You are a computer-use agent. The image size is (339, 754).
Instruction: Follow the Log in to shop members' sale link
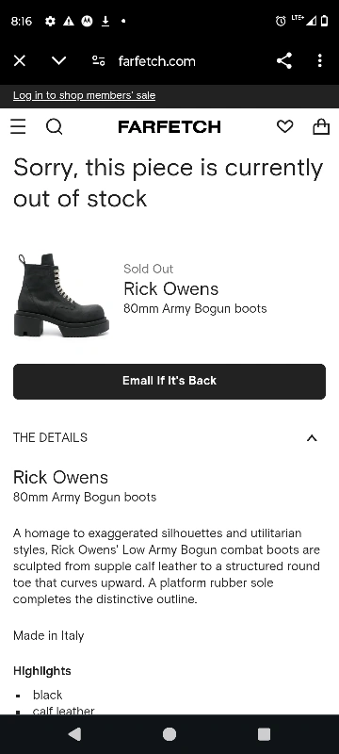coord(84,95)
